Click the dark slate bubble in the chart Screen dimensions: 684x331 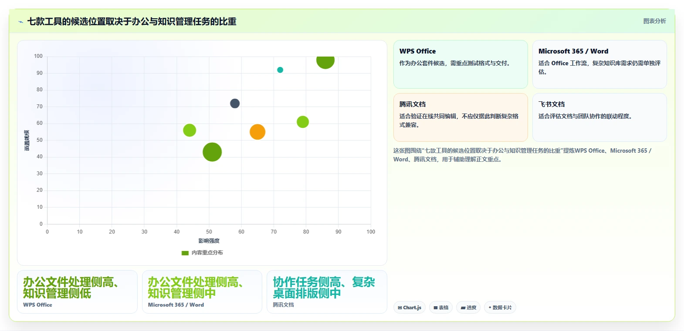[x=235, y=104]
